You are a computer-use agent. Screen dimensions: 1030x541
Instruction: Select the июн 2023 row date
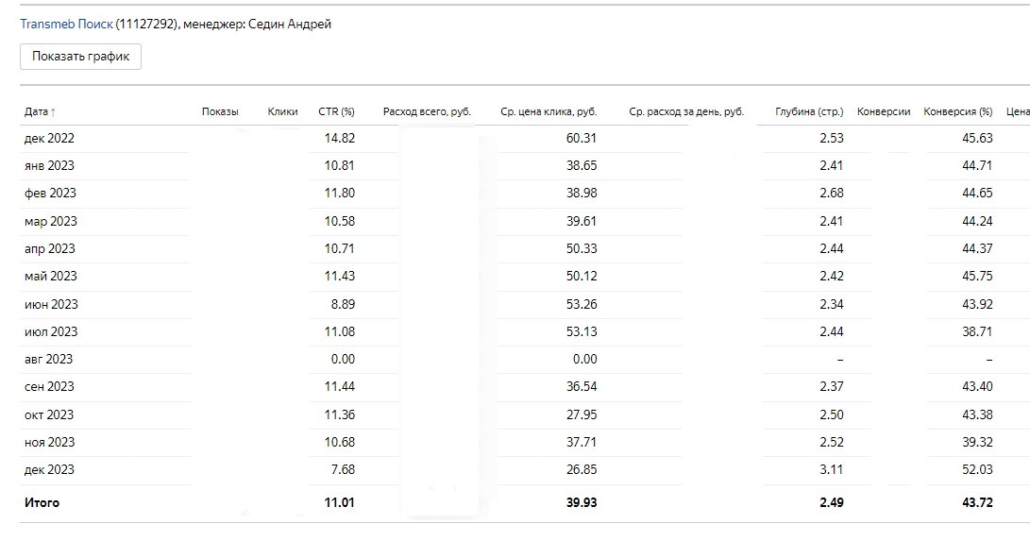[51, 304]
